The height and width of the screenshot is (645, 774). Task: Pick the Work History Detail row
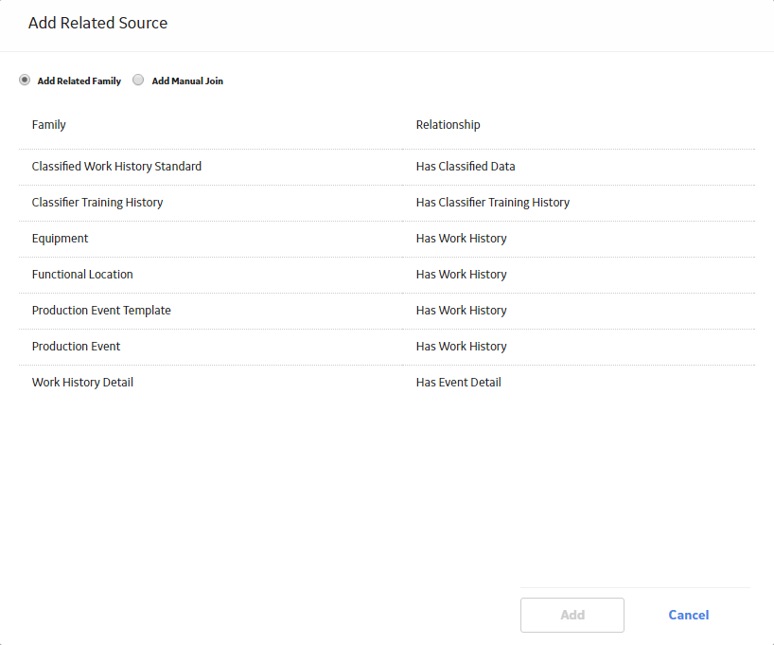pyautogui.click(x=386, y=383)
